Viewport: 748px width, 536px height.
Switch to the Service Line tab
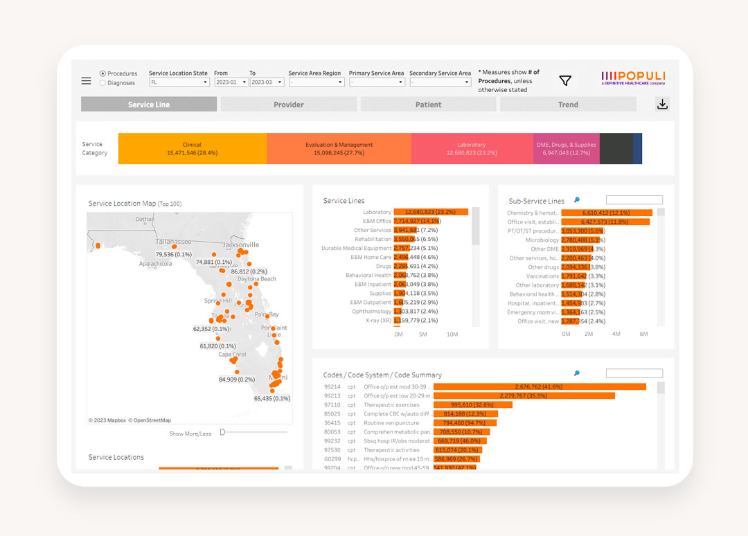coord(149,105)
